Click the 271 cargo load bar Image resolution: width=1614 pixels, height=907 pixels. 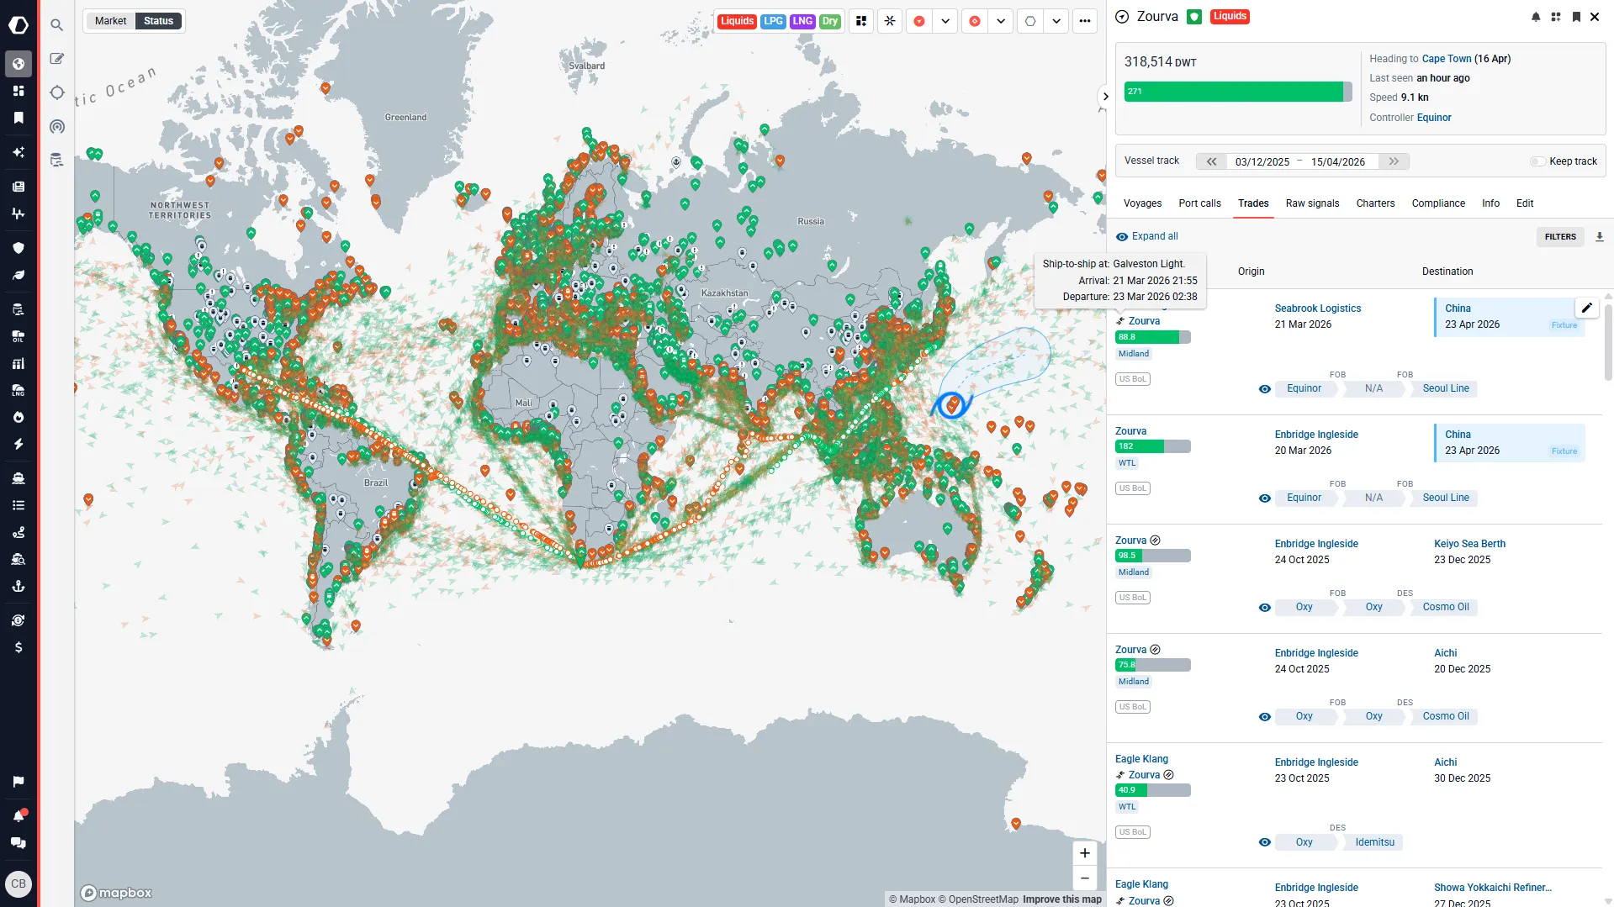(x=1238, y=92)
